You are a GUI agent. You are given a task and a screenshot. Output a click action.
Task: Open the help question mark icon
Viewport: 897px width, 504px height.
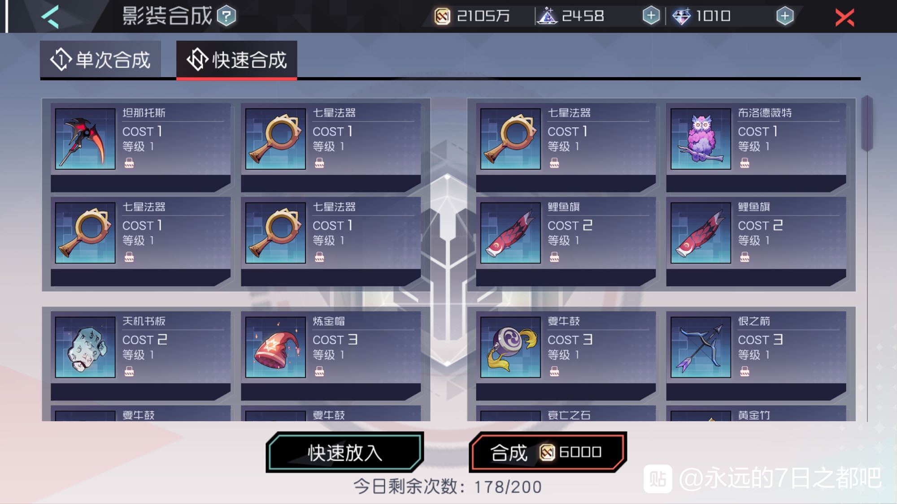click(x=226, y=17)
